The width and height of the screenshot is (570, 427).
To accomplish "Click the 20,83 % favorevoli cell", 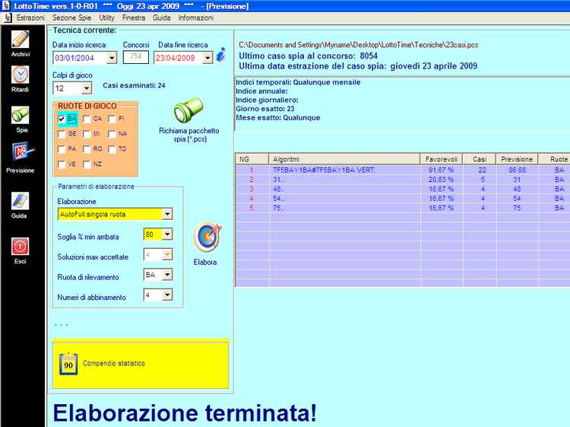I will tap(442, 180).
